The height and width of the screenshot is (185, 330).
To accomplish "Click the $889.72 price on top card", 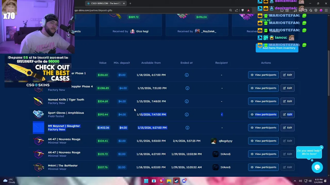I will click(133, 17).
